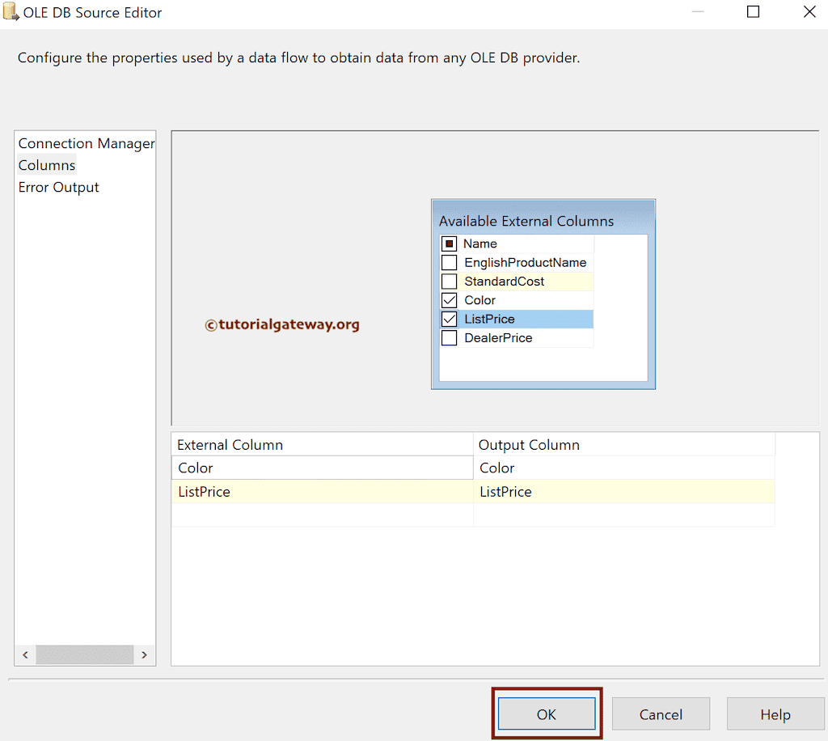
Task: Click the Cancel button
Action: coord(661,714)
